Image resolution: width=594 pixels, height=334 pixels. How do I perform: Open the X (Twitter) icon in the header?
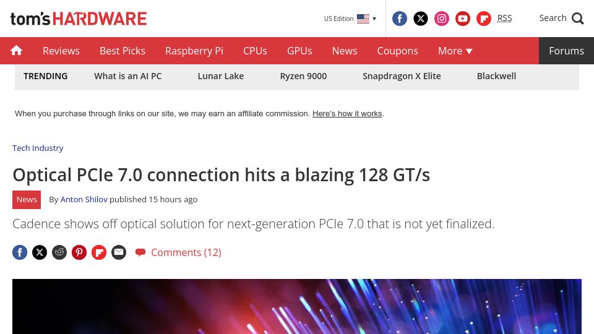pyautogui.click(x=421, y=19)
